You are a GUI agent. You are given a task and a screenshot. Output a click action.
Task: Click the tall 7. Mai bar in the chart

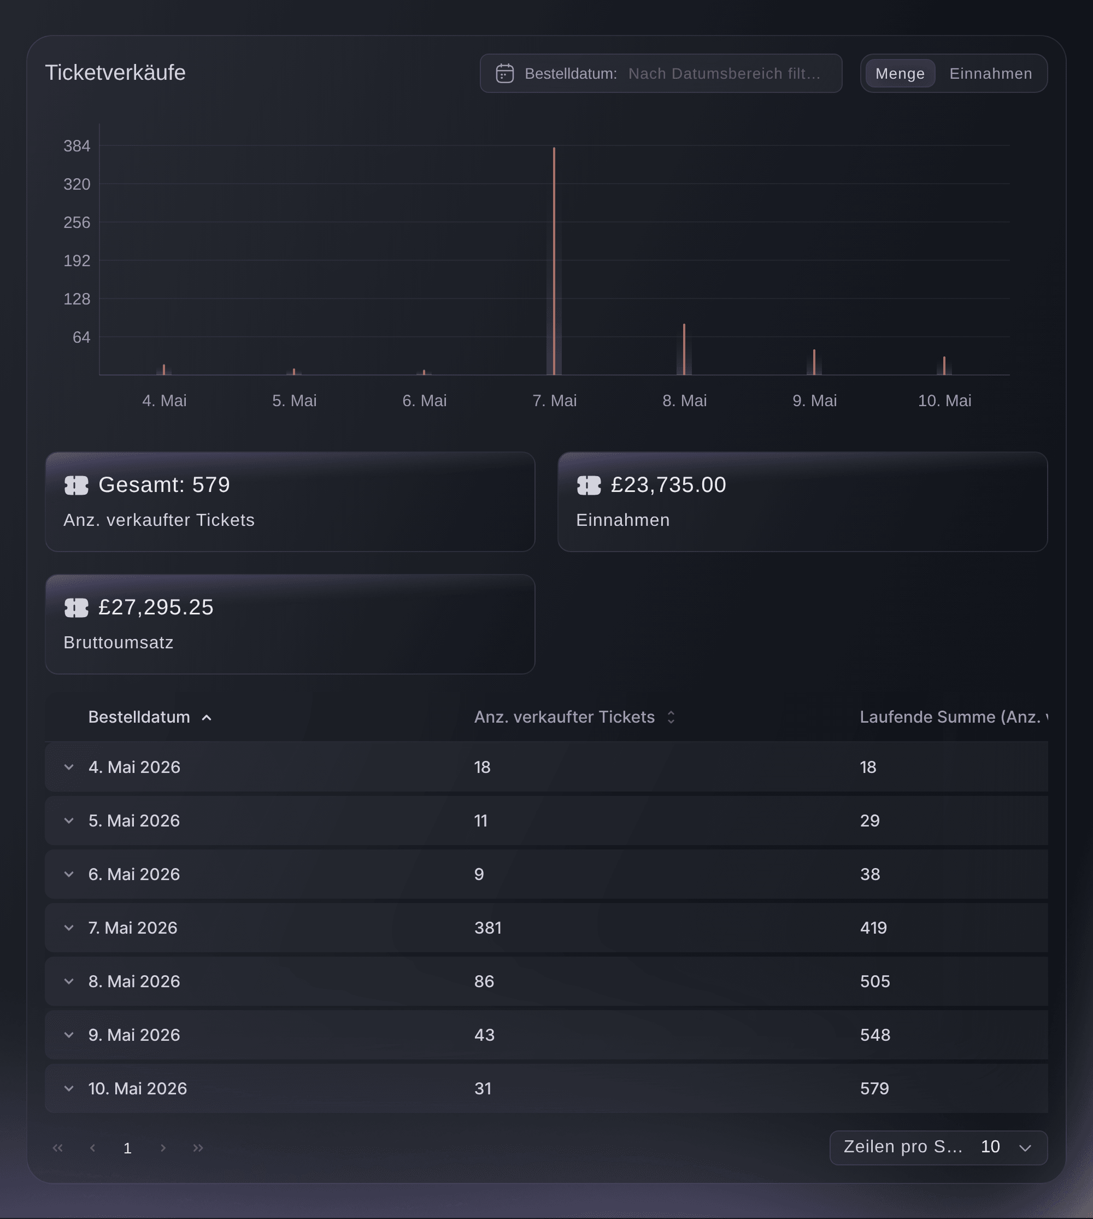(x=554, y=261)
